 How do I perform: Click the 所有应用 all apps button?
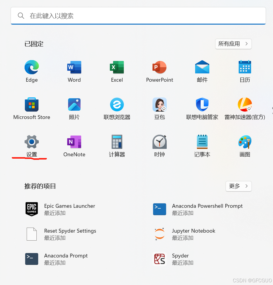233,44
